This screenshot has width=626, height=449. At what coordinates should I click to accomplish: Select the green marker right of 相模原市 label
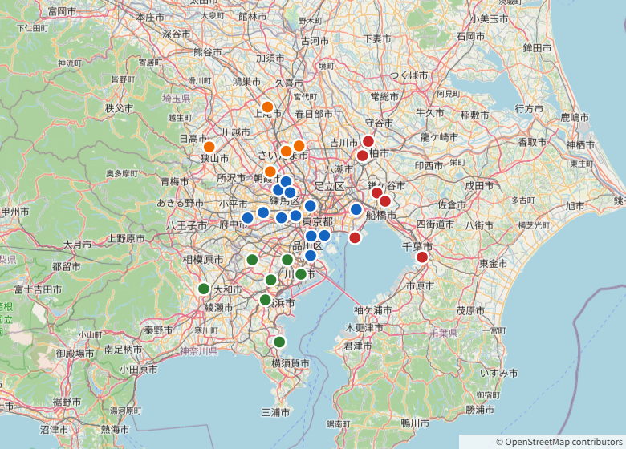tap(252, 260)
